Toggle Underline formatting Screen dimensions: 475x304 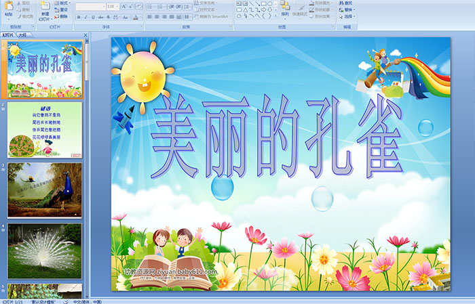(94, 17)
